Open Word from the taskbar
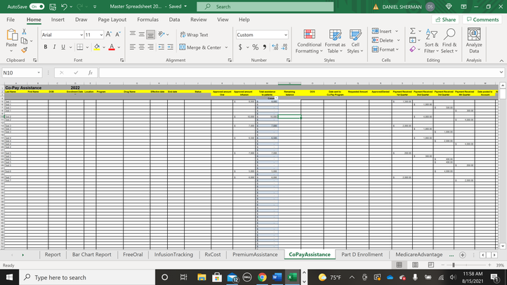The width and height of the screenshot is (507, 285). point(277,277)
